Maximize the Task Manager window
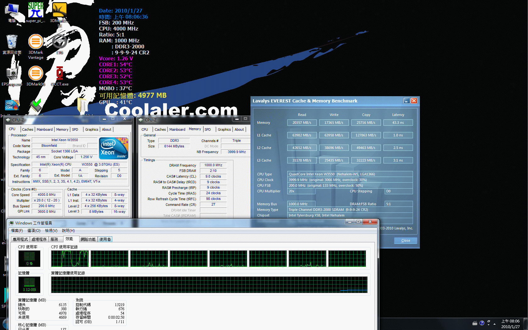This screenshot has height=330, width=528. click(358, 222)
